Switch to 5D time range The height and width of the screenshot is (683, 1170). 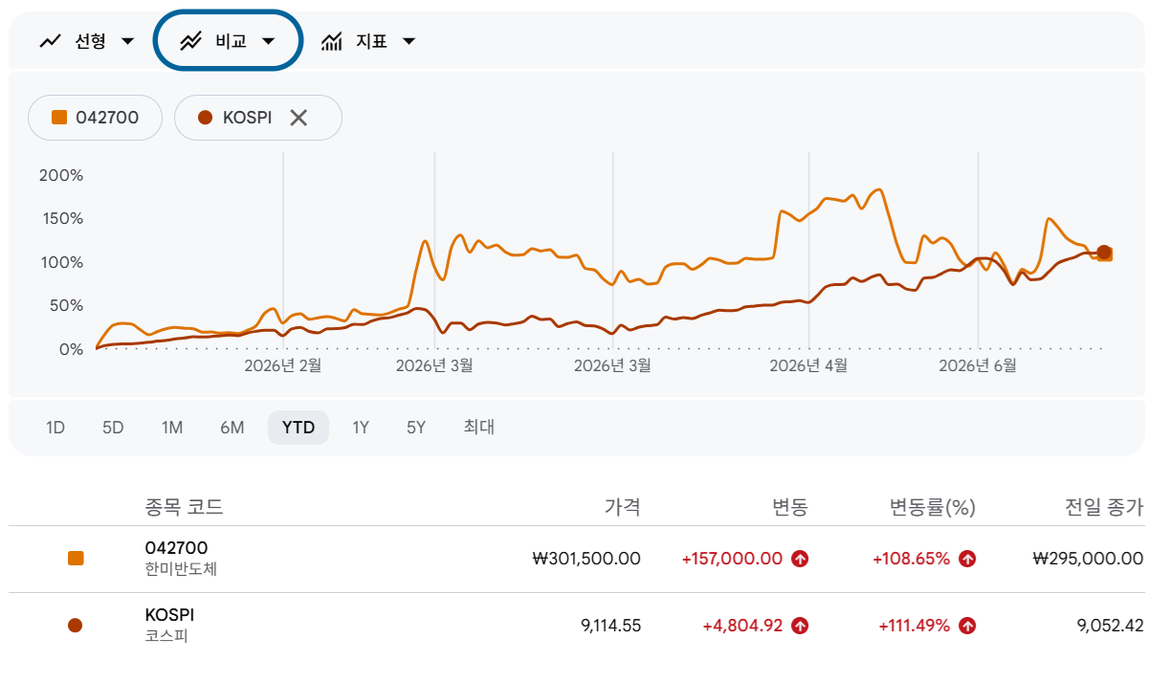coord(113,428)
